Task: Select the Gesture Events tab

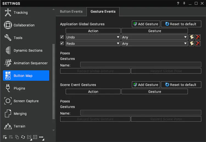Action: [103, 12]
